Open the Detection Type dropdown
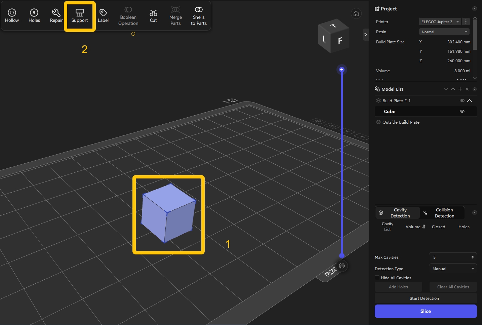This screenshot has width=482, height=325. point(453,269)
